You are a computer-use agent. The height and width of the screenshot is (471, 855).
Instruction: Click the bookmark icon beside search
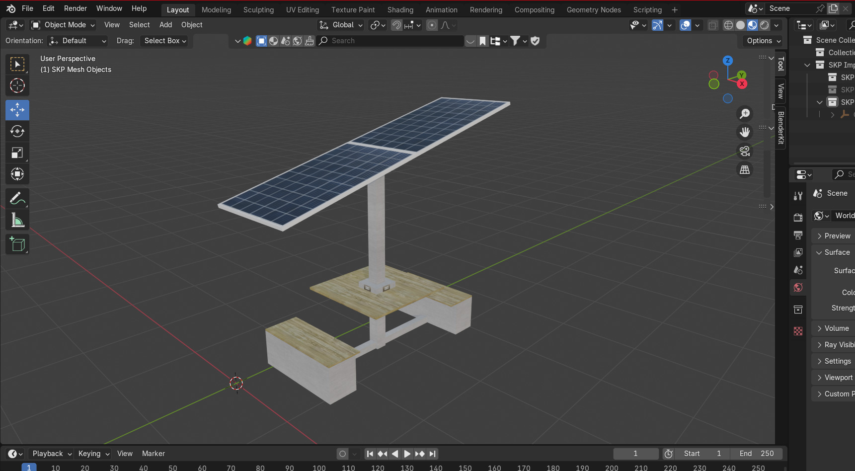pos(482,41)
